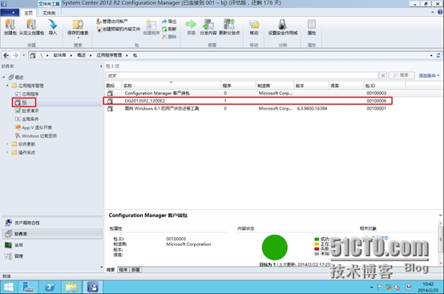Viewport: 444px width, 294px height.
Task: Click the Windows Start button
Action: [9, 287]
